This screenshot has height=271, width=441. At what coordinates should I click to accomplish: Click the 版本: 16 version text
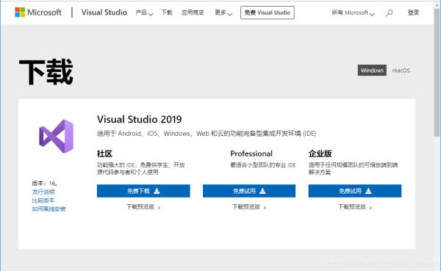tap(45, 184)
